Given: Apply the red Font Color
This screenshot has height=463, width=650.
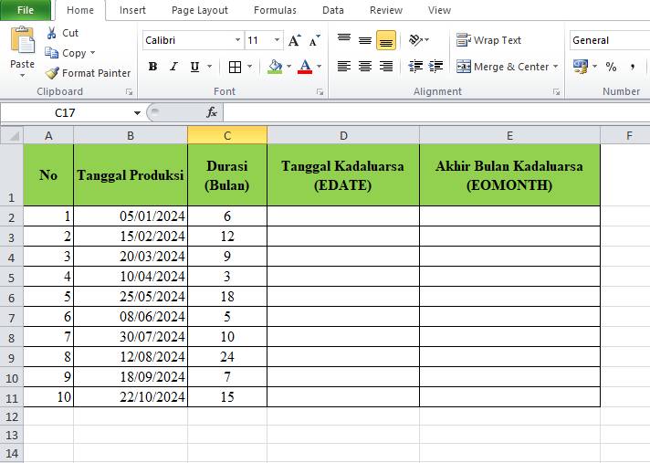Looking at the screenshot, I should click(305, 67).
